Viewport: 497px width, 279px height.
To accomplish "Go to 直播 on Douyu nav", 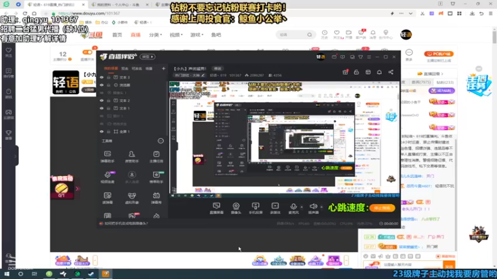I will 135,35.
